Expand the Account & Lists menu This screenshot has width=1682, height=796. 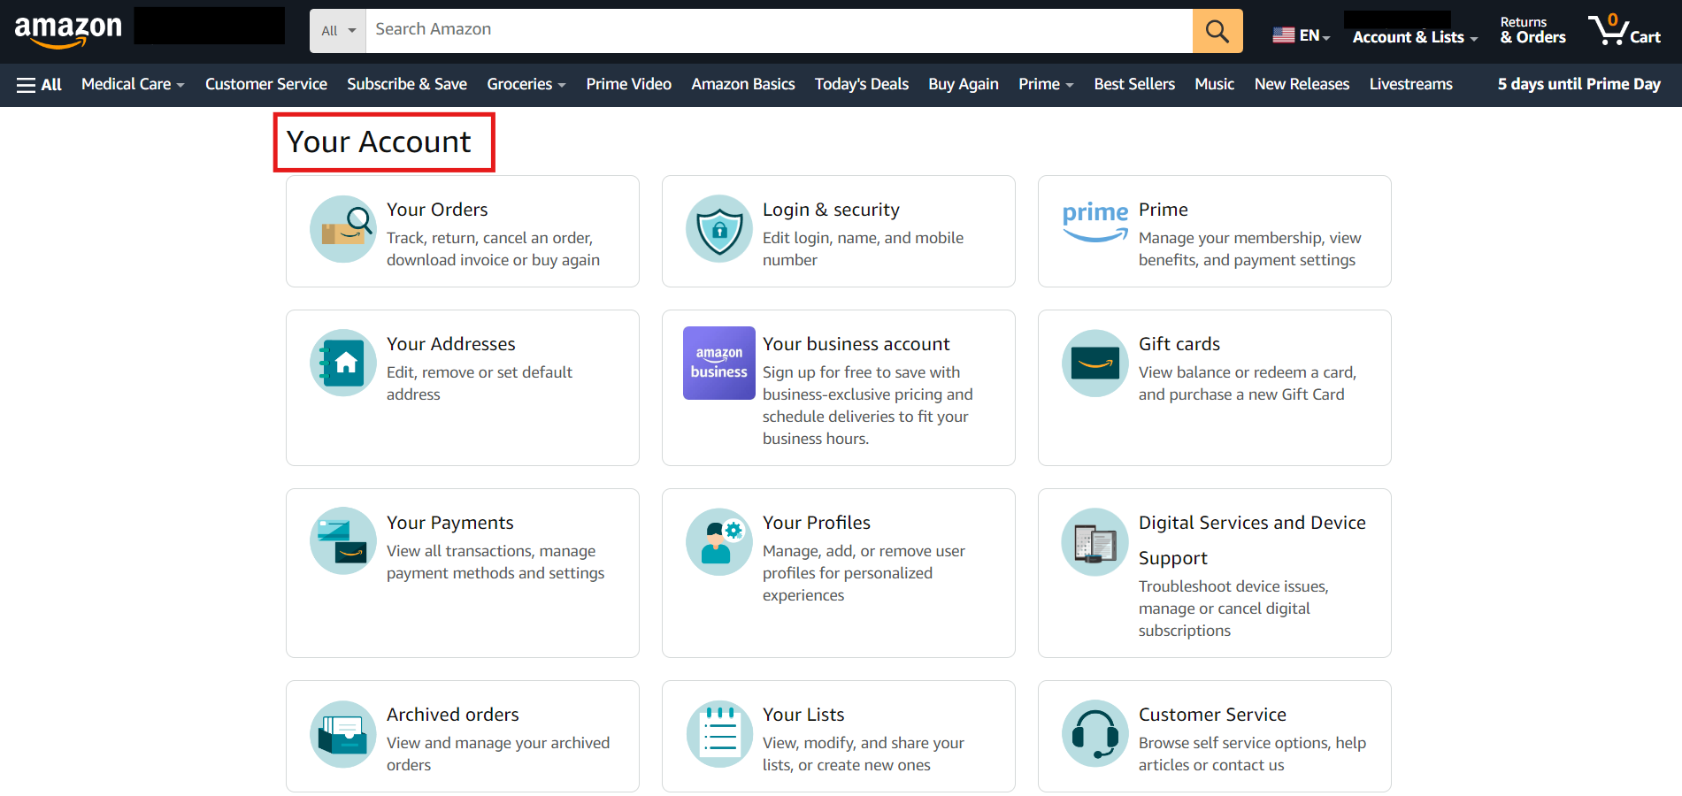pos(1415,37)
